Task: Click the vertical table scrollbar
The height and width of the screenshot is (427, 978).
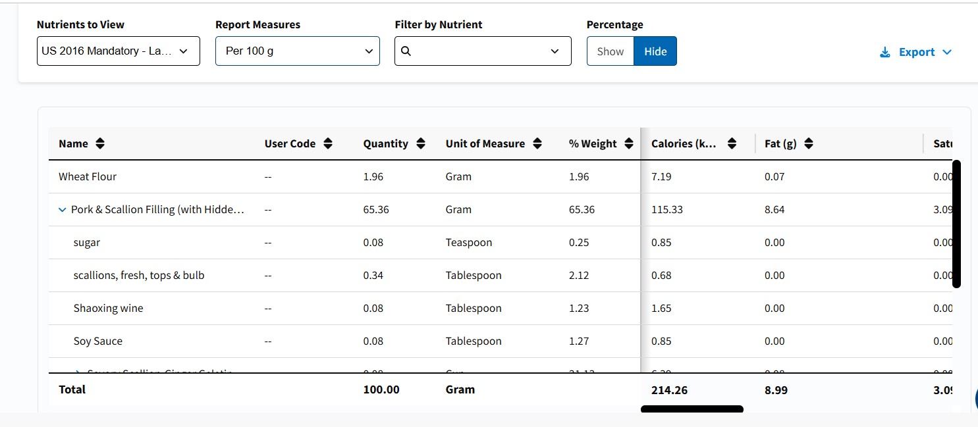Action: coord(957,224)
